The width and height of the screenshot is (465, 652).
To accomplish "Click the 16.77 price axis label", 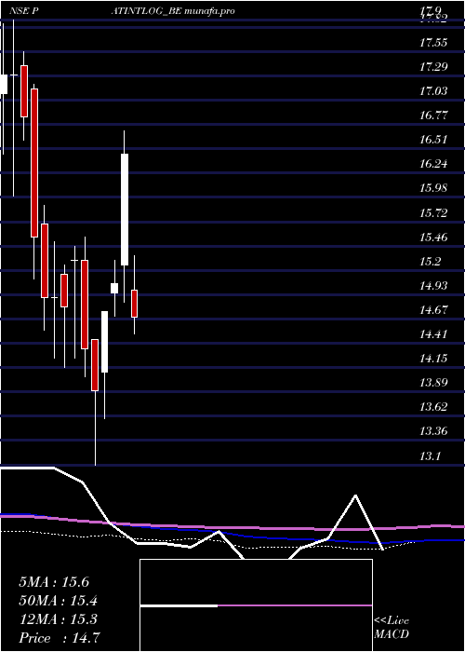I will (433, 115).
